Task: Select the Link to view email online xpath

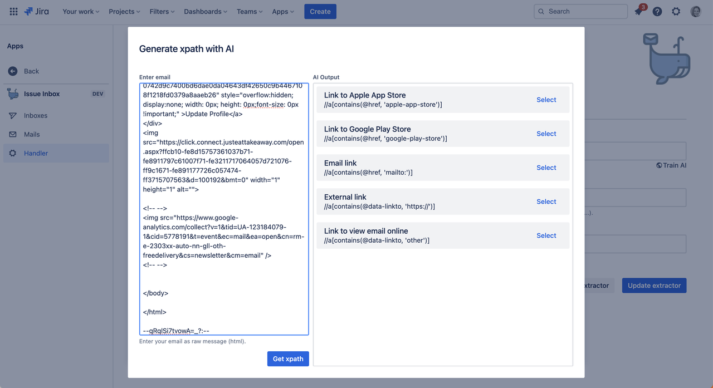Action: [x=546, y=235]
